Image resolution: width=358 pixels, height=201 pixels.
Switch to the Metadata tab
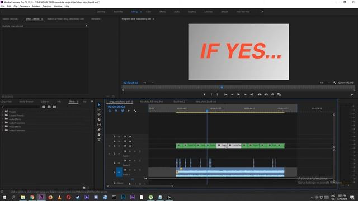tap(96, 19)
